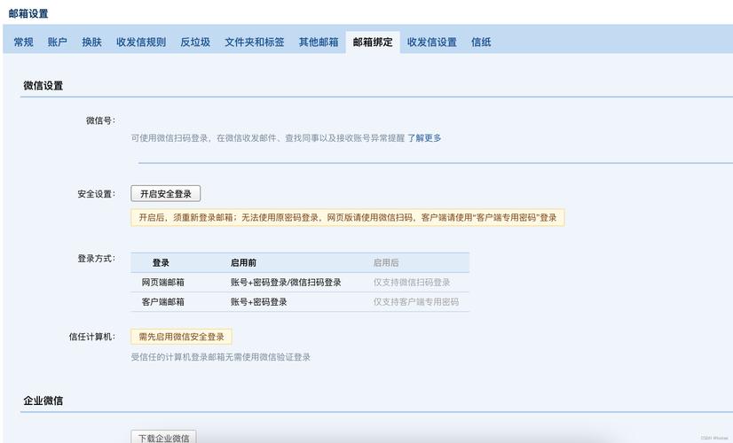Select the 反垃圾 tab
The image size is (733, 443).
click(195, 42)
